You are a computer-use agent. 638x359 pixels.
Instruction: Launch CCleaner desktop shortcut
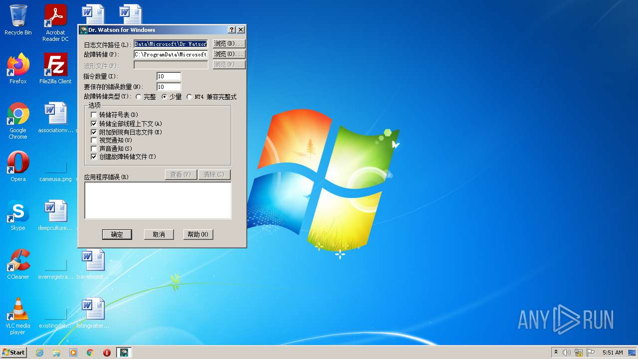[18, 264]
